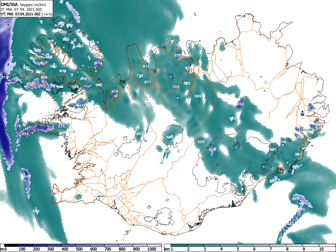
Task: Click the visibility value 631
Action: click(x=148, y=82)
